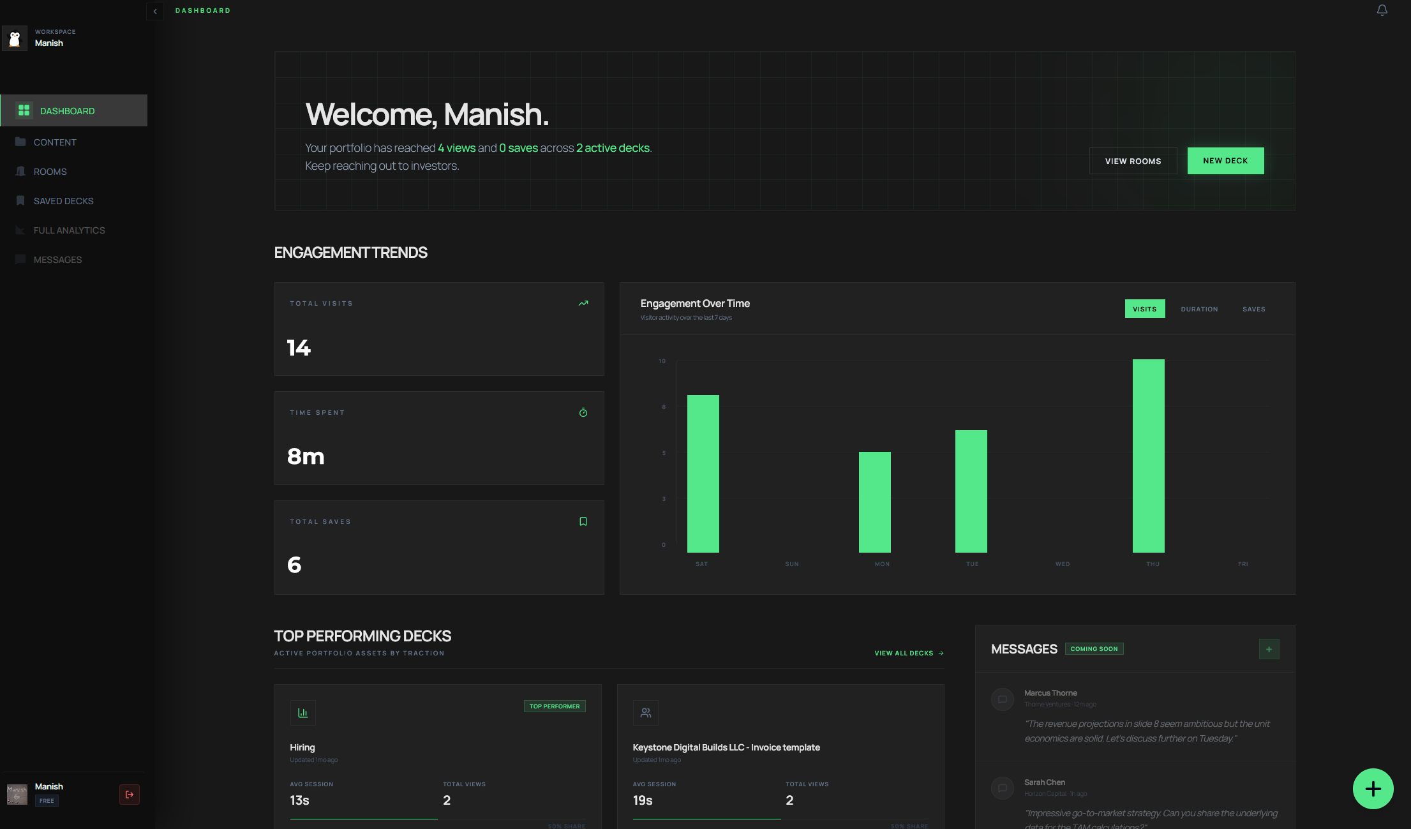Viewport: 1411px width, 829px height.
Task: Open the Hiring deck card title
Action: coord(302,747)
